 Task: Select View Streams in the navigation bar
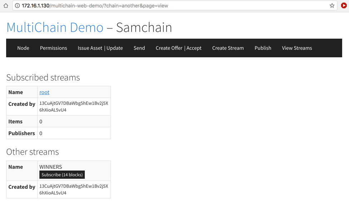(x=297, y=48)
